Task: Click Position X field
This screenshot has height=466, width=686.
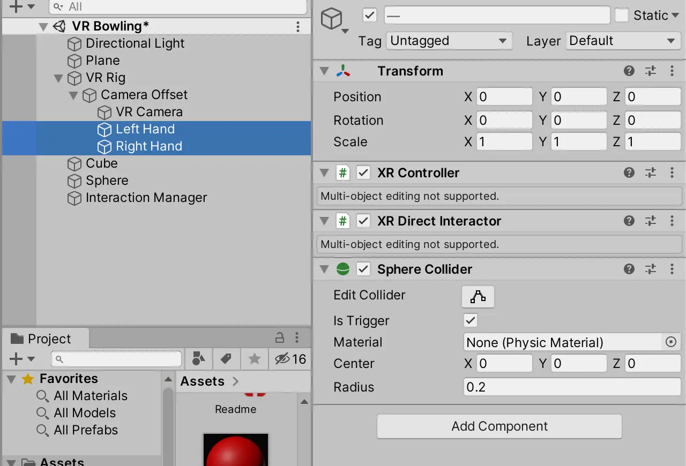Action: pos(504,97)
